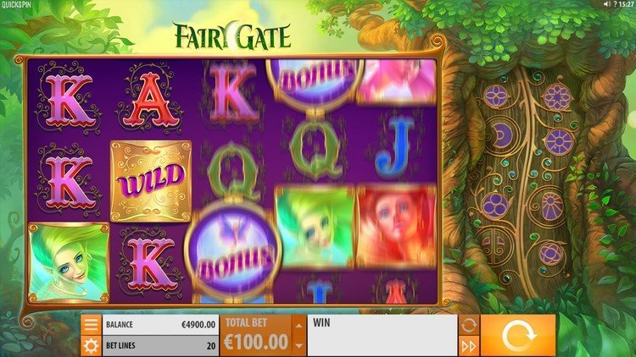Decrease total bet with down arrow
Image resolution: width=636 pixels, height=357 pixels.
click(299, 346)
